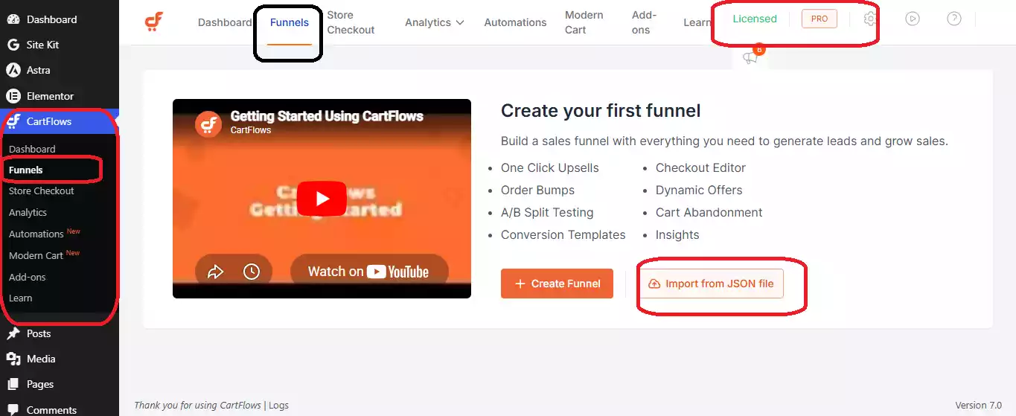Click the Licensed status label
Image resolution: width=1016 pixels, height=416 pixels.
click(755, 19)
